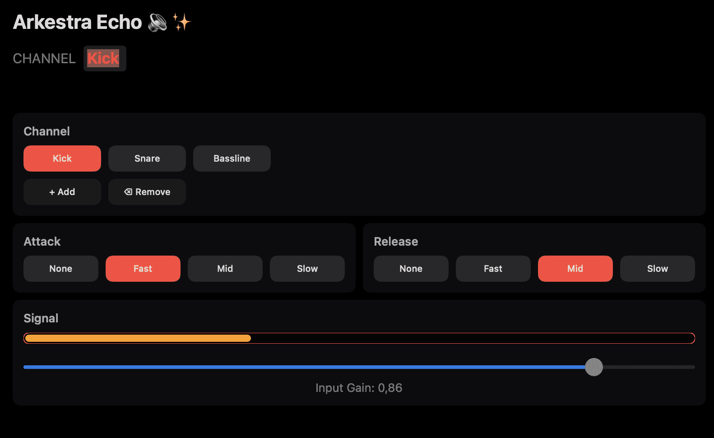Remove the current channel
This screenshot has height=438, width=714.
click(147, 192)
